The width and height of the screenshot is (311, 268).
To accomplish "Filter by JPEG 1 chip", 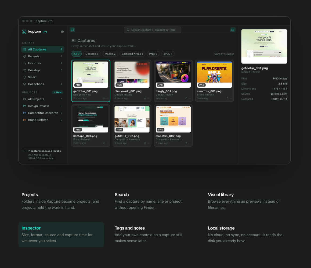I will (168, 54).
